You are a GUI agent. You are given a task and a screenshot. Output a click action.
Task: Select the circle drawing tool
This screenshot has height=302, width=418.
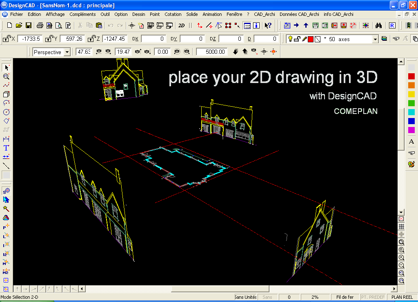pos(6,112)
